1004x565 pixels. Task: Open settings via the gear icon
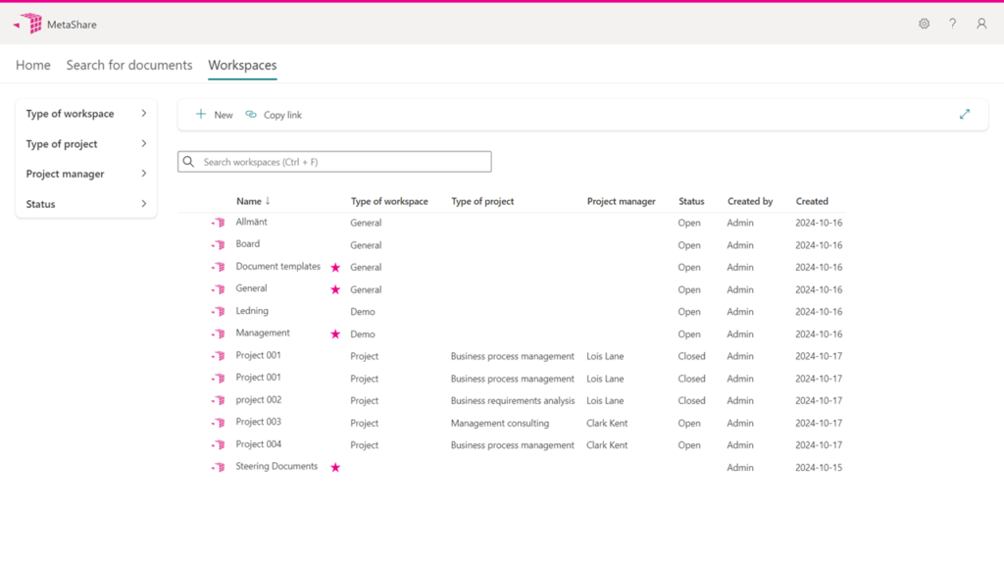[x=924, y=24]
